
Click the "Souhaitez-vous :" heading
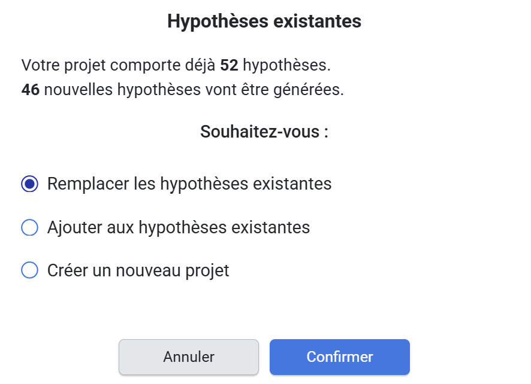point(264,132)
